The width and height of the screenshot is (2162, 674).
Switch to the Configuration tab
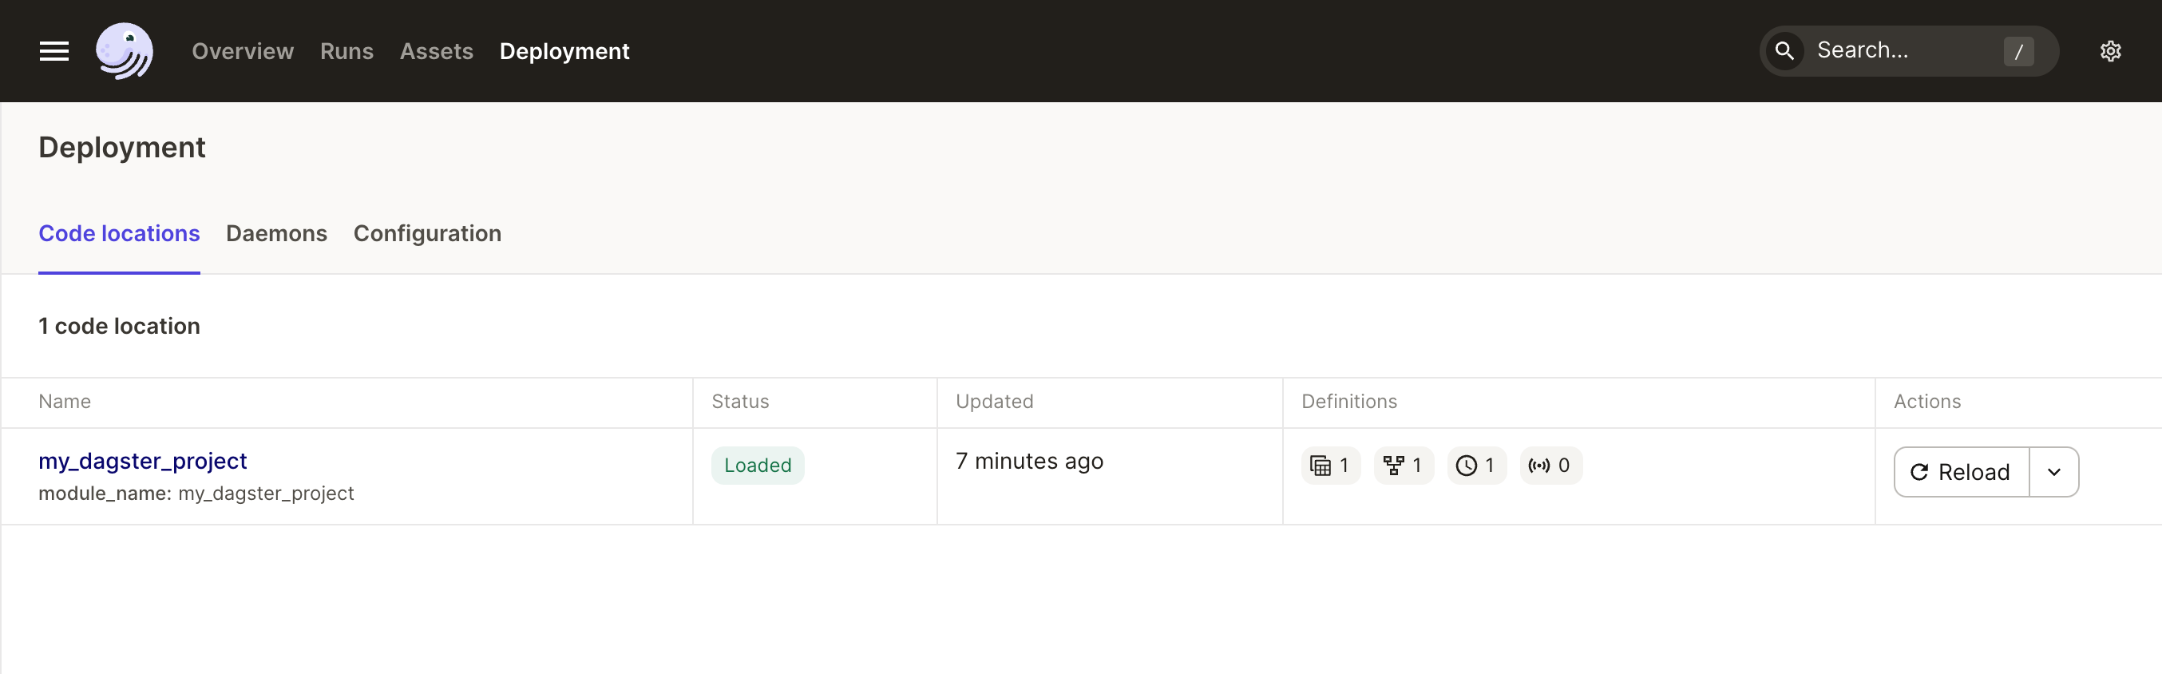[x=427, y=233]
